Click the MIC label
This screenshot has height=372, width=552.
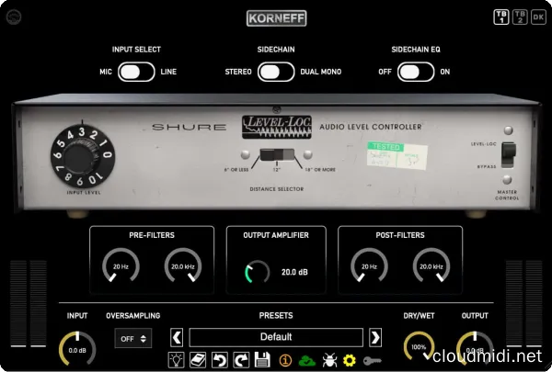(x=106, y=72)
